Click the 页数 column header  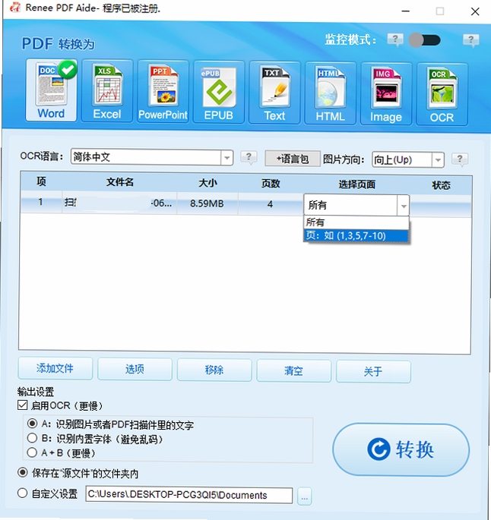(271, 184)
